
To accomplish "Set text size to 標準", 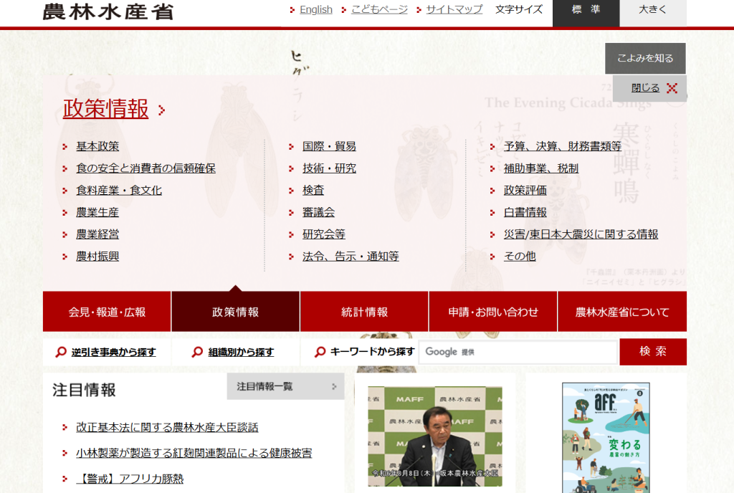I will coord(586,10).
